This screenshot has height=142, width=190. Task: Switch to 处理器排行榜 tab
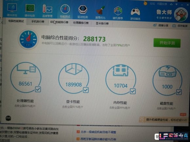pos(81,23)
